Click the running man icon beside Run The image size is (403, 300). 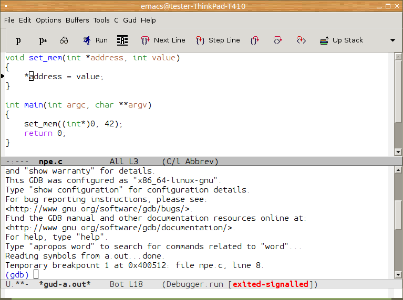87,40
